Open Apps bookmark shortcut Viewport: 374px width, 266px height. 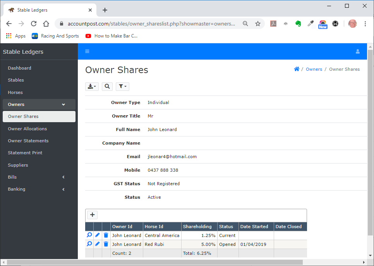click(16, 36)
